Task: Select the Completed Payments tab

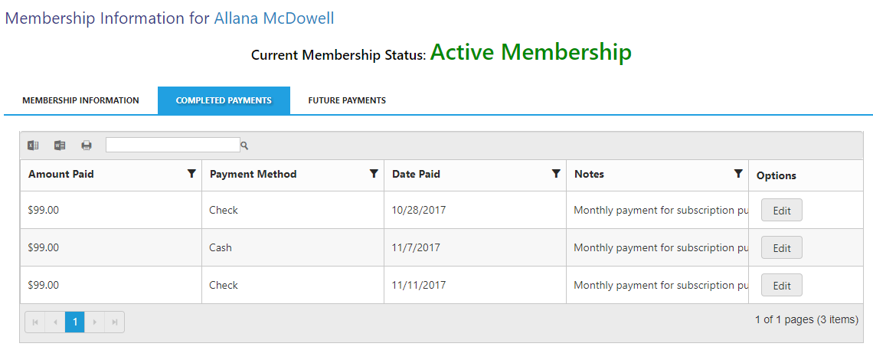Action: tap(224, 100)
